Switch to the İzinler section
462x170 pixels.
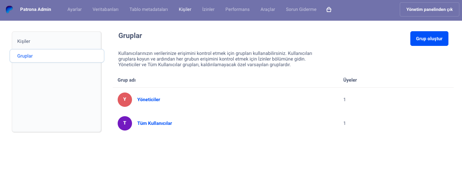pyautogui.click(x=208, y=9)
